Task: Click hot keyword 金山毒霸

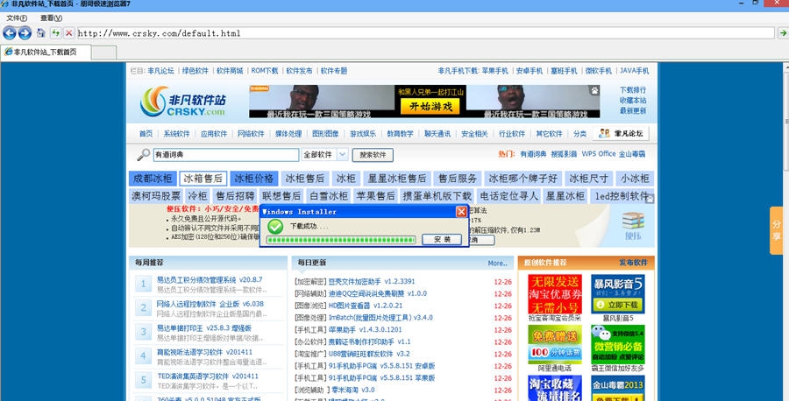Action: pos(632,154)
